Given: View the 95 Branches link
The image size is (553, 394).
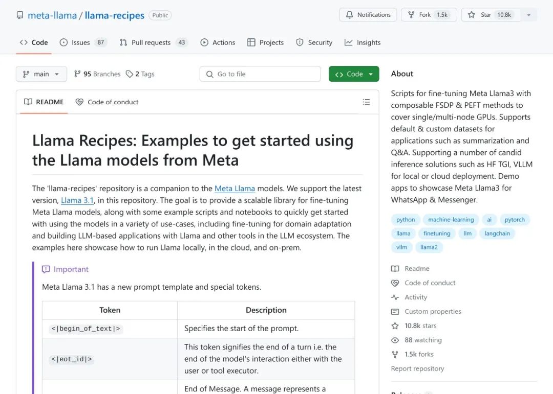Looking at the screenshot, I should point(97,74).
